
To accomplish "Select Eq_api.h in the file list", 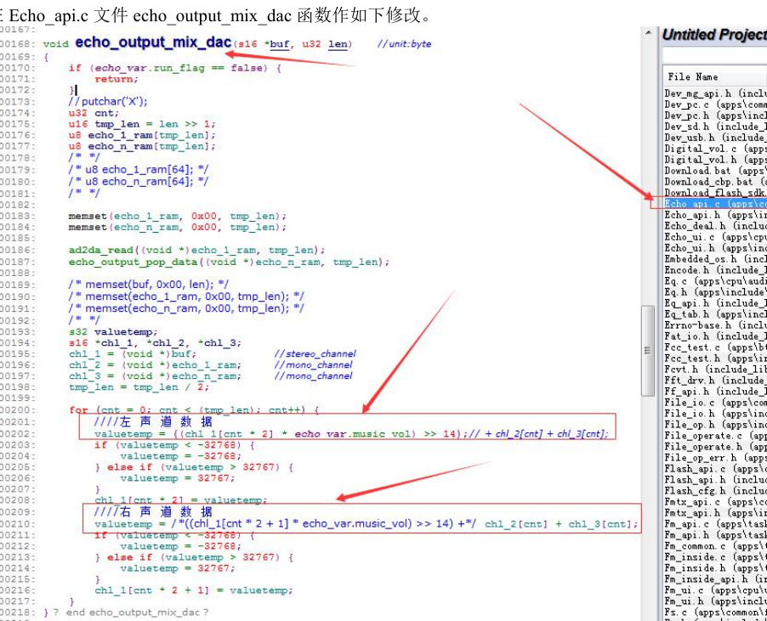I will pos(715,303).
